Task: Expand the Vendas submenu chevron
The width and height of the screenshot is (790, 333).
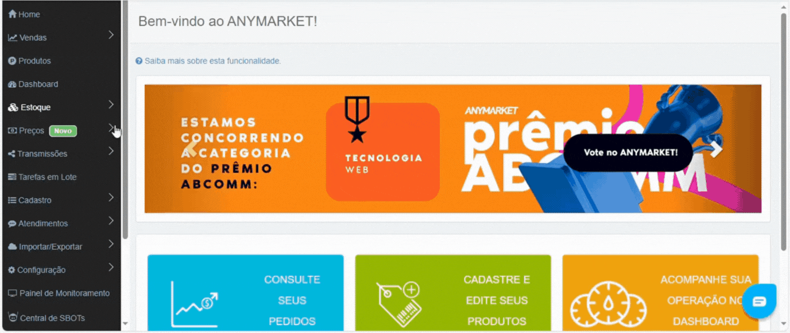Action: pos(111,35)
